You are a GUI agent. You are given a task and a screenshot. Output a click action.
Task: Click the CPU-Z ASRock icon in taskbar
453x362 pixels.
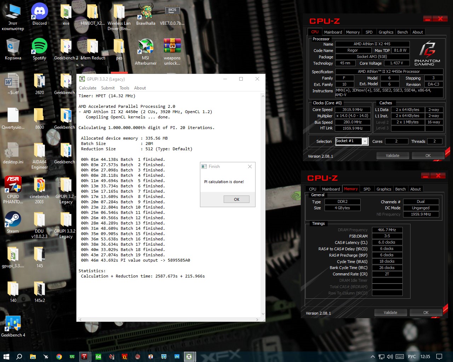click(x=84, y=357)
